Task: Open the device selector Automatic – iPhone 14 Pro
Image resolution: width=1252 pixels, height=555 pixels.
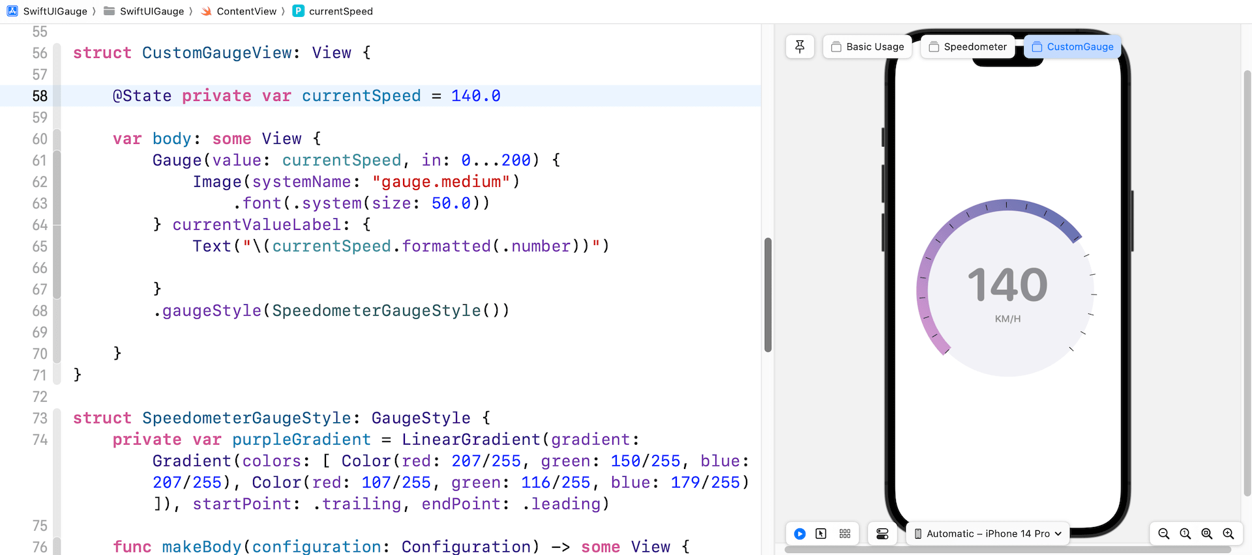Action: point(988,534)
